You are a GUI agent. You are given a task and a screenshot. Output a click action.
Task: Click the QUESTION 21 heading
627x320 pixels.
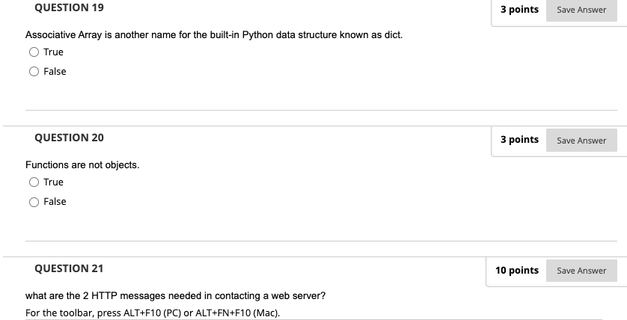69,268
